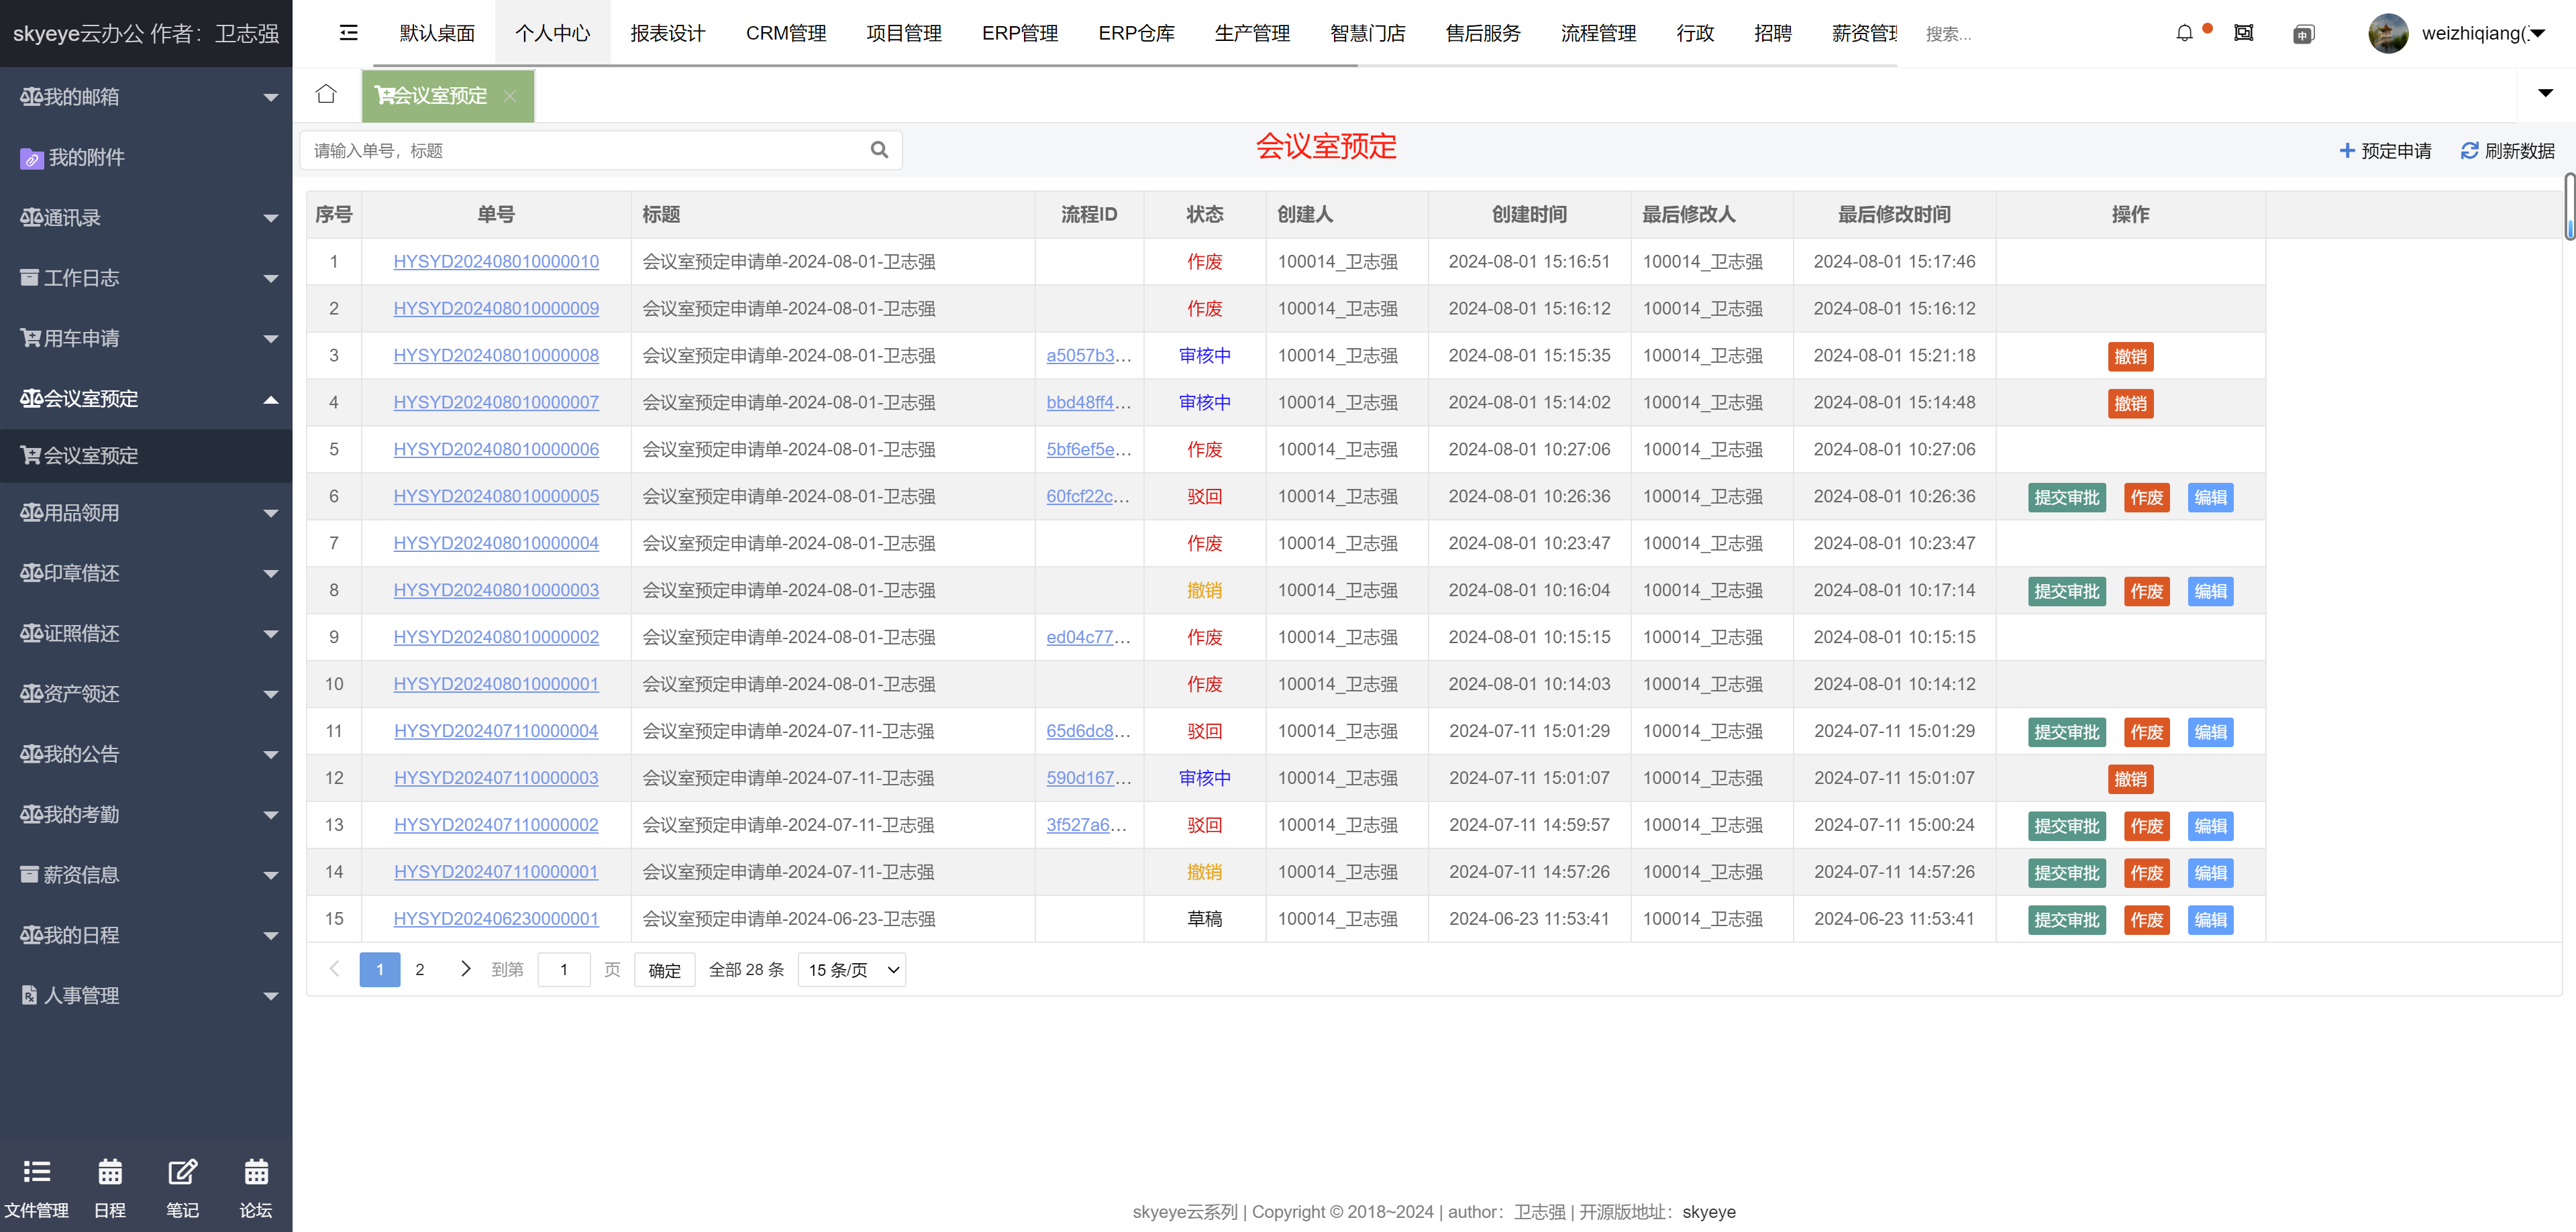Click the fullscreen icon in header
Screen dimensions: 2576x1232
point(2243,33)
